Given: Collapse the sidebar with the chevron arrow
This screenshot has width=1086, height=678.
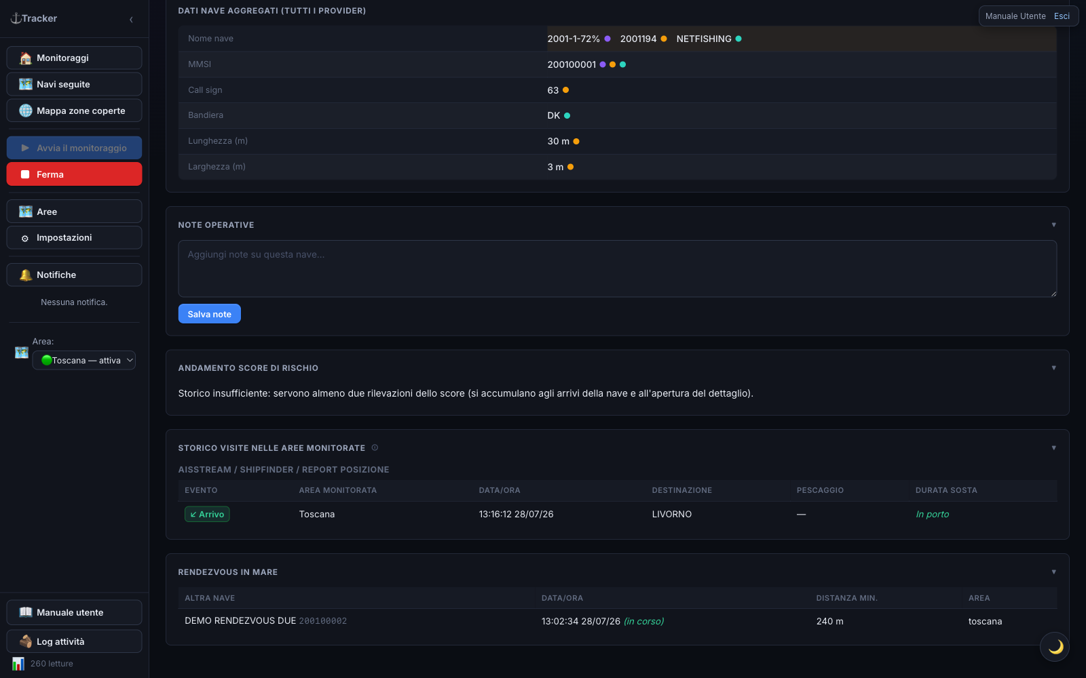Looking at the screenshot, I should [131, 19].
